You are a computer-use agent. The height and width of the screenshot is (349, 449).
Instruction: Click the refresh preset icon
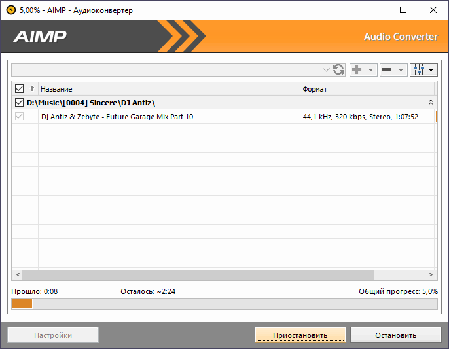coord(338,69)
